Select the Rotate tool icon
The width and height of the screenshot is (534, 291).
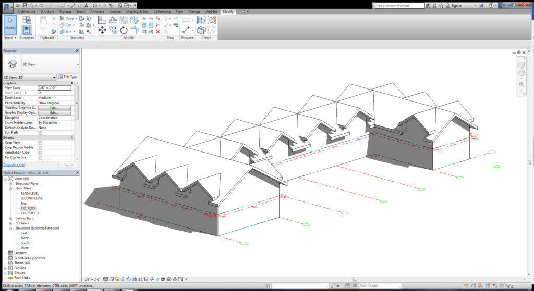[124, 30]
